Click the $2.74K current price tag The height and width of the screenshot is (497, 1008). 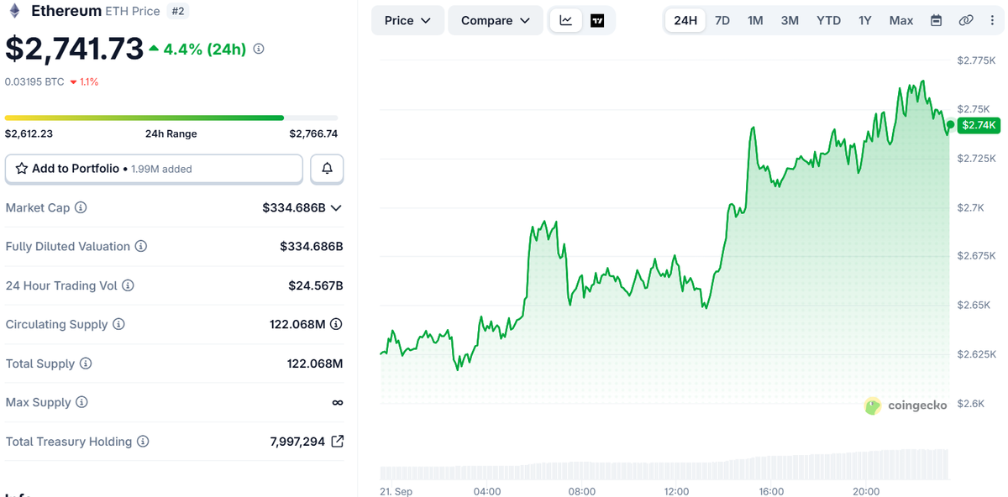coord(979,125)
